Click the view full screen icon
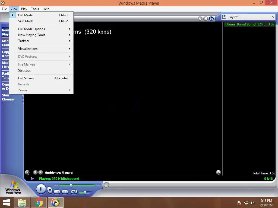 pos(219,172)
